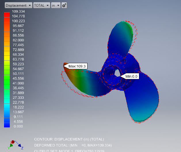Click the legend value 4.556
The width and height of the screenshot is (181, 152).
coord(18,122)
